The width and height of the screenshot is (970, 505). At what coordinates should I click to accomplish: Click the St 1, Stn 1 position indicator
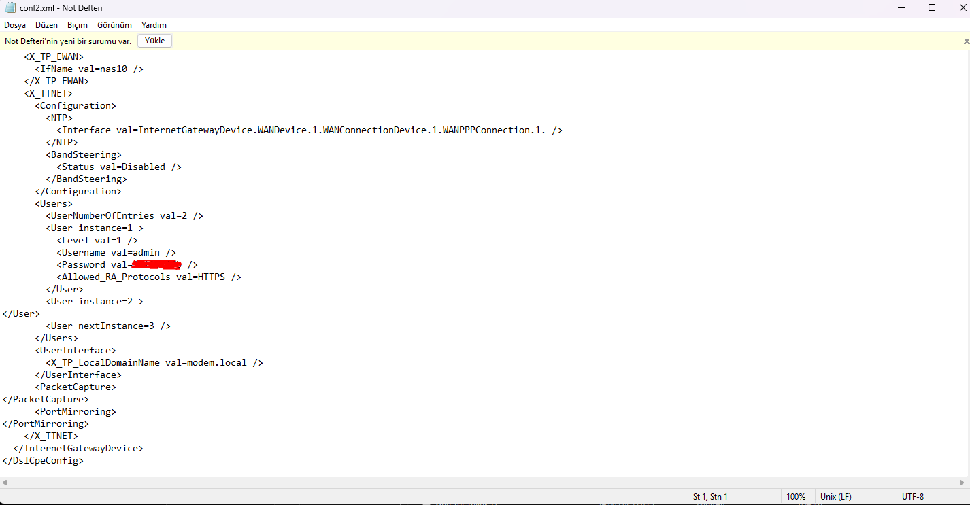pos(710,497)
